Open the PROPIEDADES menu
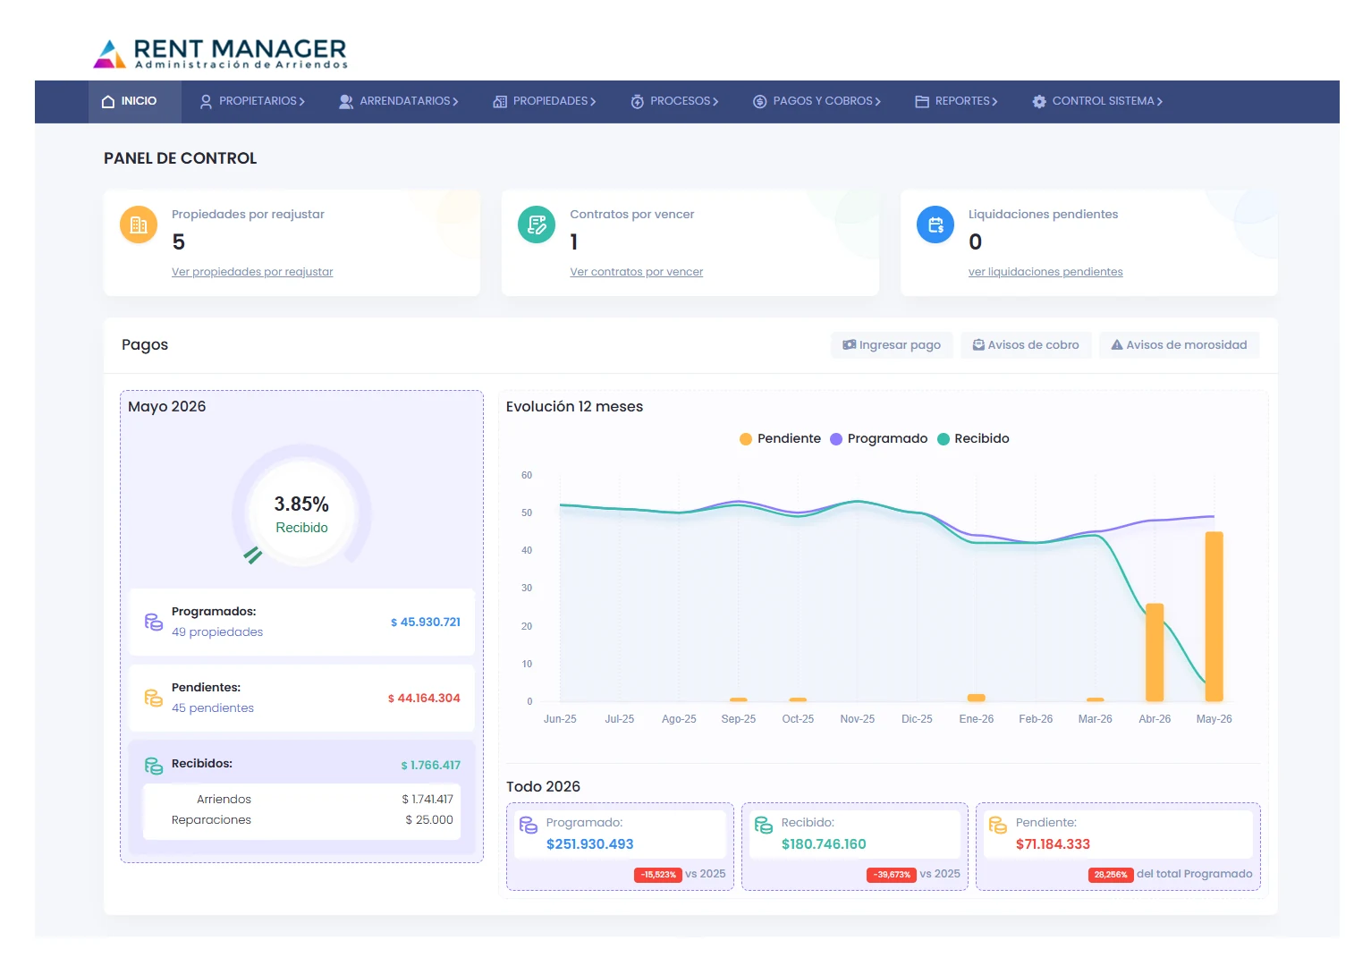This screenshot has height=966, width=1371. click(x=544, y=101)
